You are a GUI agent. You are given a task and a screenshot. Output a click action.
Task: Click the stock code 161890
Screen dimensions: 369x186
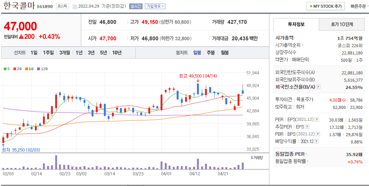click(x=45, y=7)
